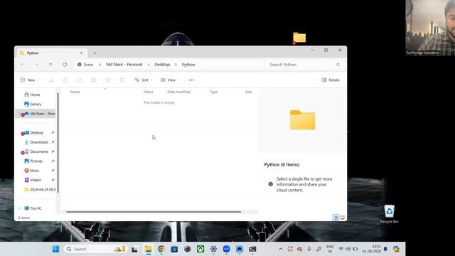Image resolution: width=455 pixels, height=256 pixels.
Task: Click the Task View icon on taskbar
Action: point(134,249)
